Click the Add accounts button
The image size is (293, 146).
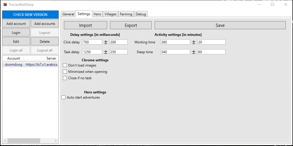point(45,23)
